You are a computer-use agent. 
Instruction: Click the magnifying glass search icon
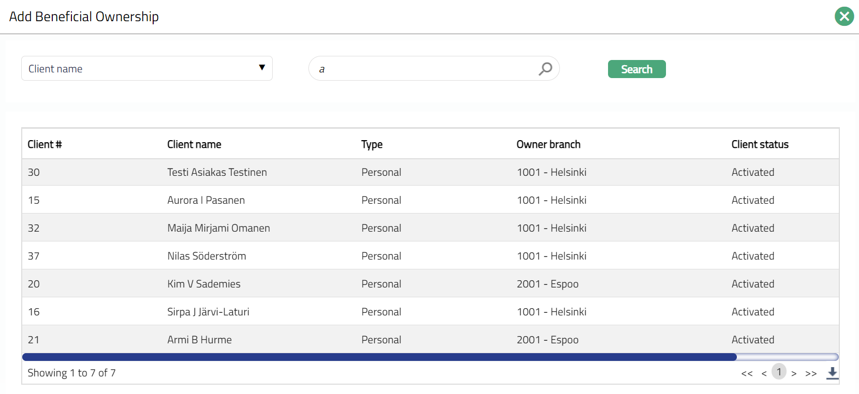(x=545, y=69)
